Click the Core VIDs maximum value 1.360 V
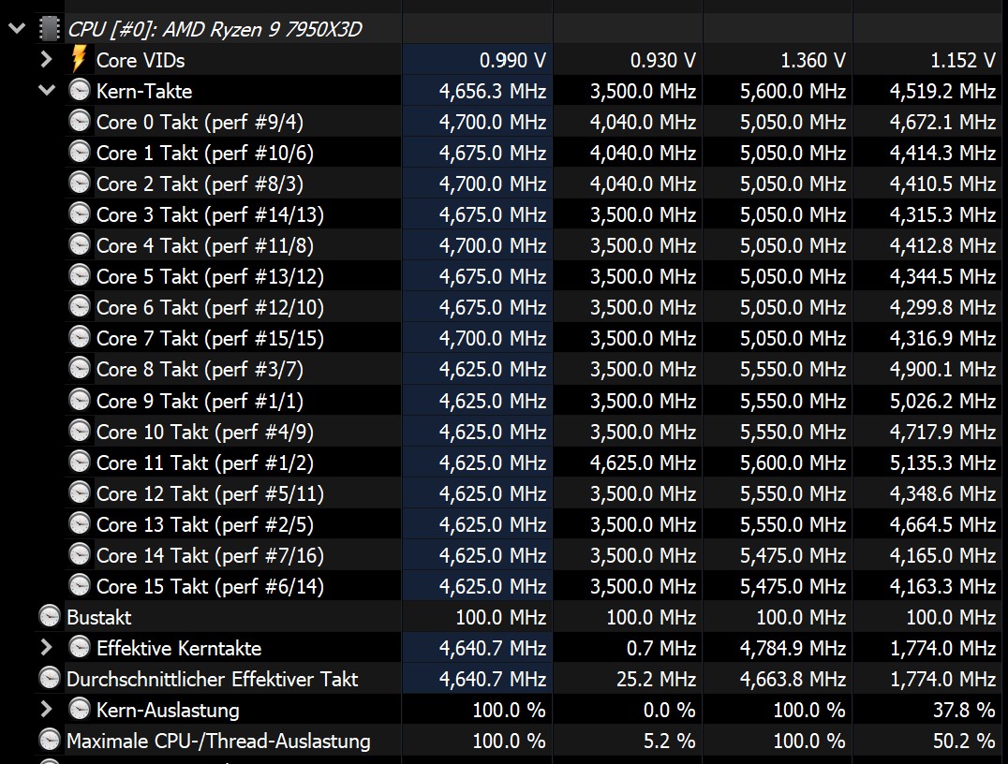This screenshot has width=1008, height=764. 812,61
